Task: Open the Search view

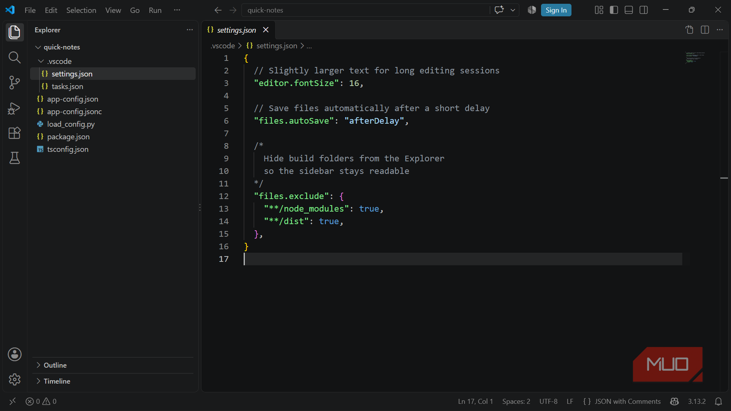Action: (x=15, y=58)
